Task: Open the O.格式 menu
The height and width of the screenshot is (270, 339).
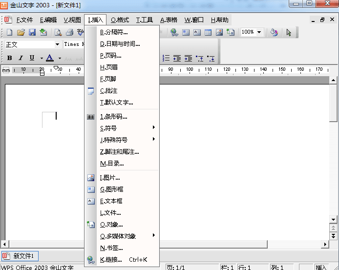Action: click(x=120, y=20)
